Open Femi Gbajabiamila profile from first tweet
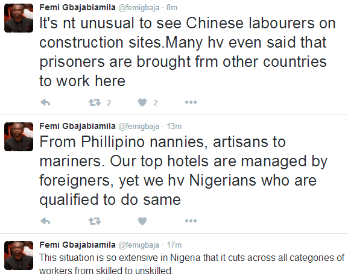 (77, 8)
